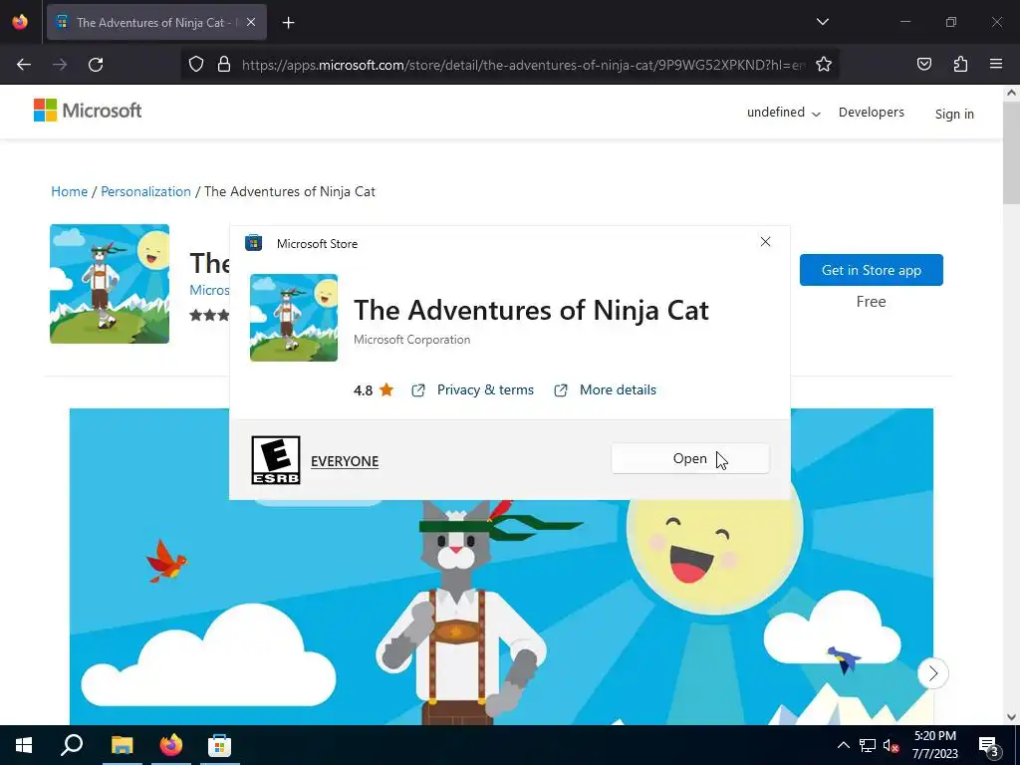Viewport: 1020px width, 765px height.
Task: Expand the undefined dropdown in the header
Action: pyautogui.click(x=783, y=113)
